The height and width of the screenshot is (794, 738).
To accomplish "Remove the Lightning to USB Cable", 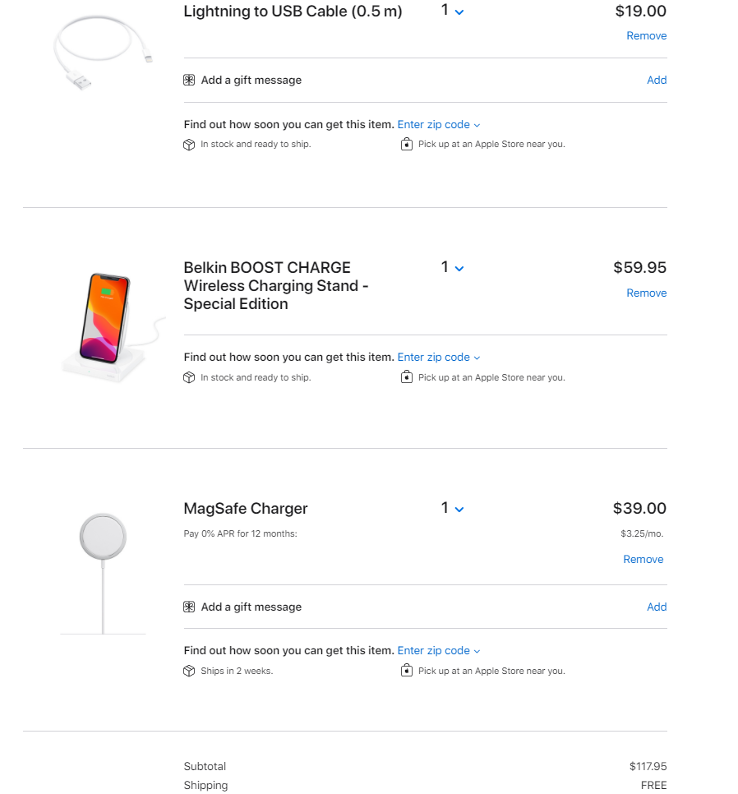I will [x=646, y=36].
